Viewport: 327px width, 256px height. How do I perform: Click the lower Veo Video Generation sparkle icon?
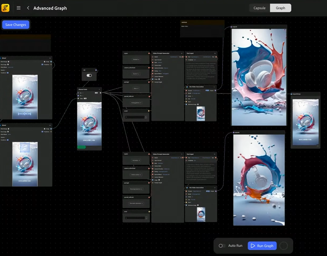pyautogui.click(x=187, y=188)
